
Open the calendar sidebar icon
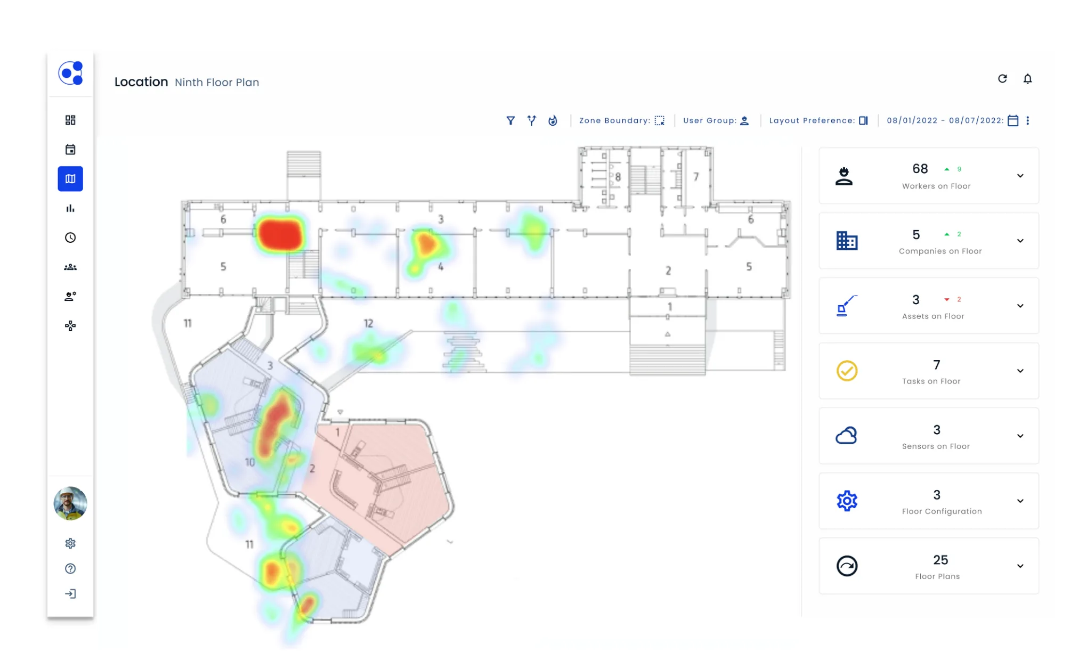tap(70, 150)
